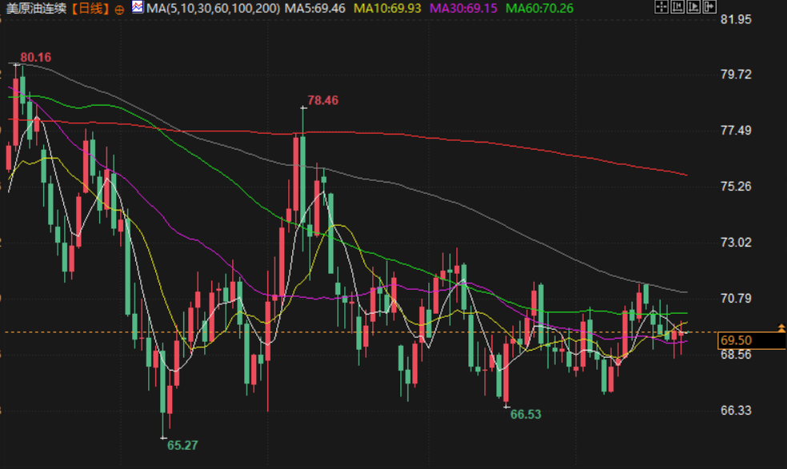
Task: Click the orange circled plus icon beside 日线
Action: click(x=119, y=9)
